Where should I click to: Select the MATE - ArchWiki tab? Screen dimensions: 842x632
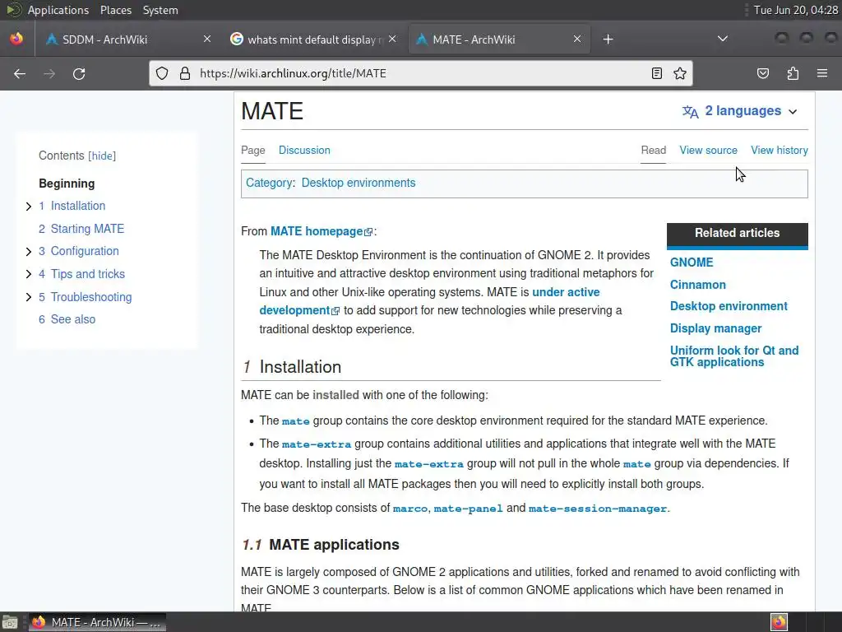[499, 39]
